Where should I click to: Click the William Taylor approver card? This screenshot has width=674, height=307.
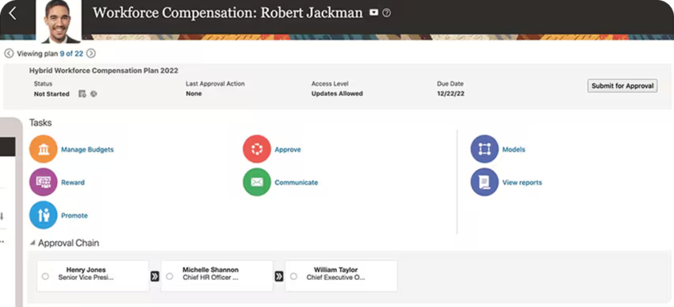click(341, 276)
